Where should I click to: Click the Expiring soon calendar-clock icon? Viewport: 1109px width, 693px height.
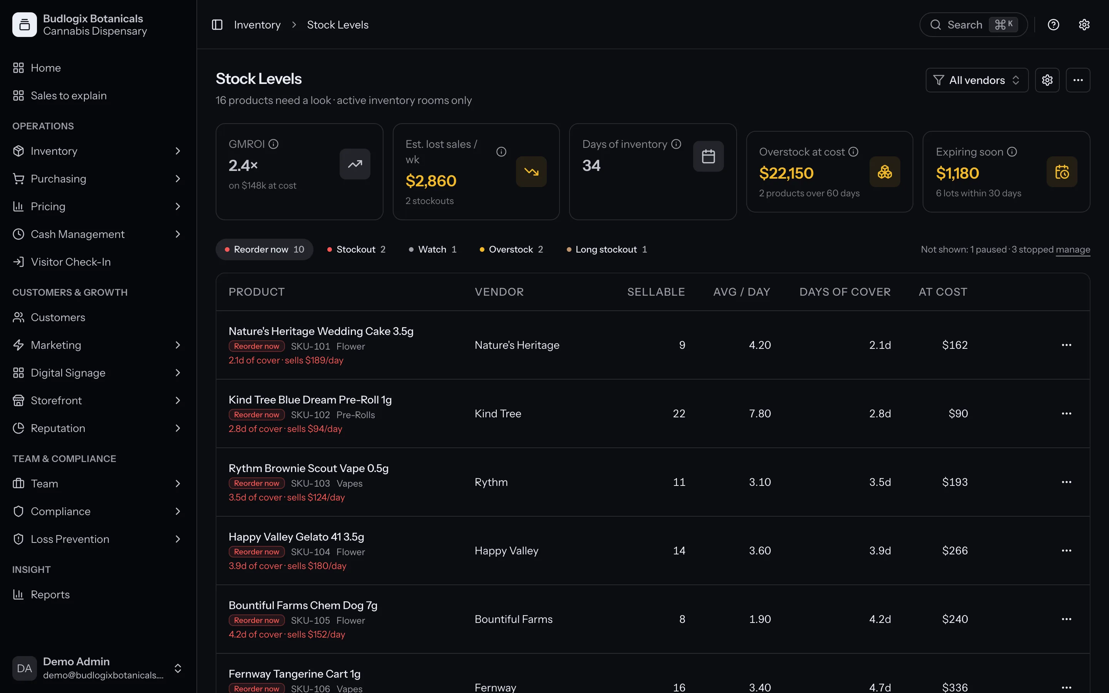[x=1062, y=172]
